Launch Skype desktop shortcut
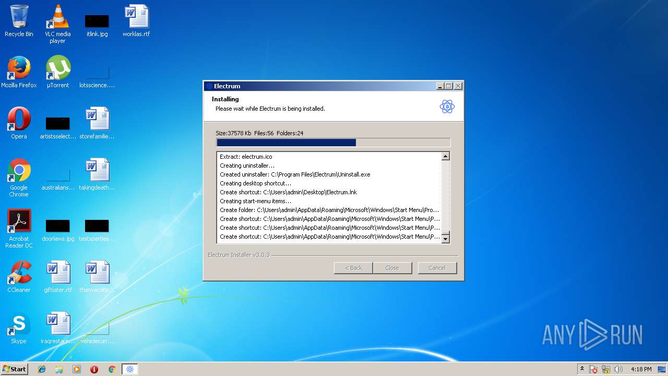This screenshot has height=376, width=668. click(19, 328)
